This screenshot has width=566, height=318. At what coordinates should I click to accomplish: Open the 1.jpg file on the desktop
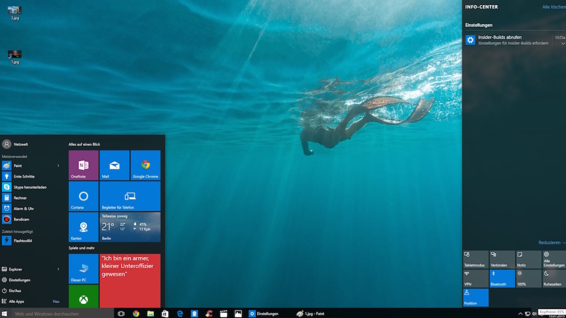click(x=14, y=56)
